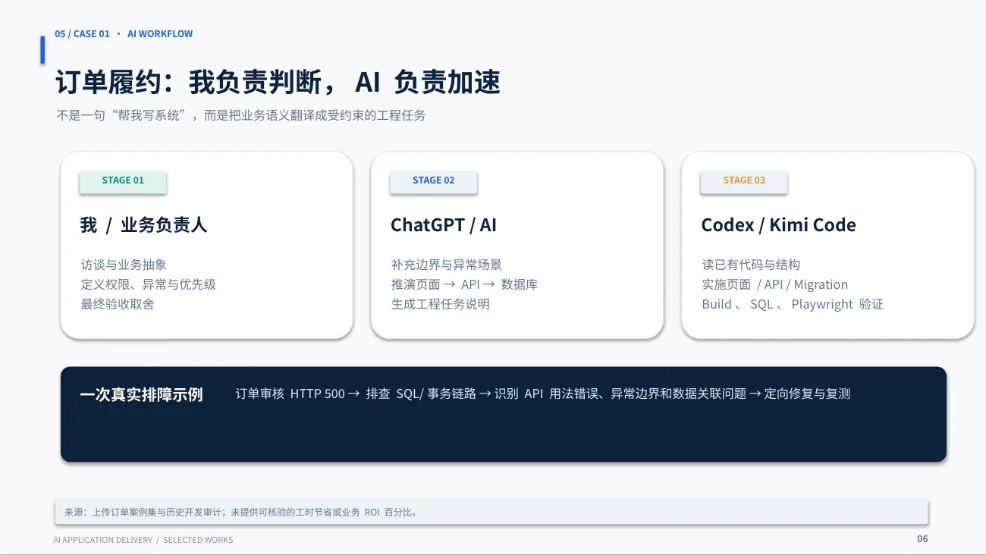The width and height of the screenshot is (986, 555).
Task: Click the line 生成工程任务说明
Action: pyautogui.click(x=441, y=304)
